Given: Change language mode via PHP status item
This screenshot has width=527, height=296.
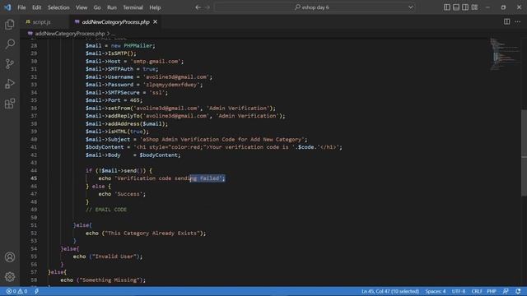Looking at the screenshot, I should tap(492, 291).
